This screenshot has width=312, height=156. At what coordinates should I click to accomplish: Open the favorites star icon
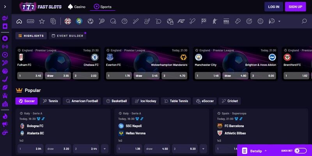click(42, 21)
